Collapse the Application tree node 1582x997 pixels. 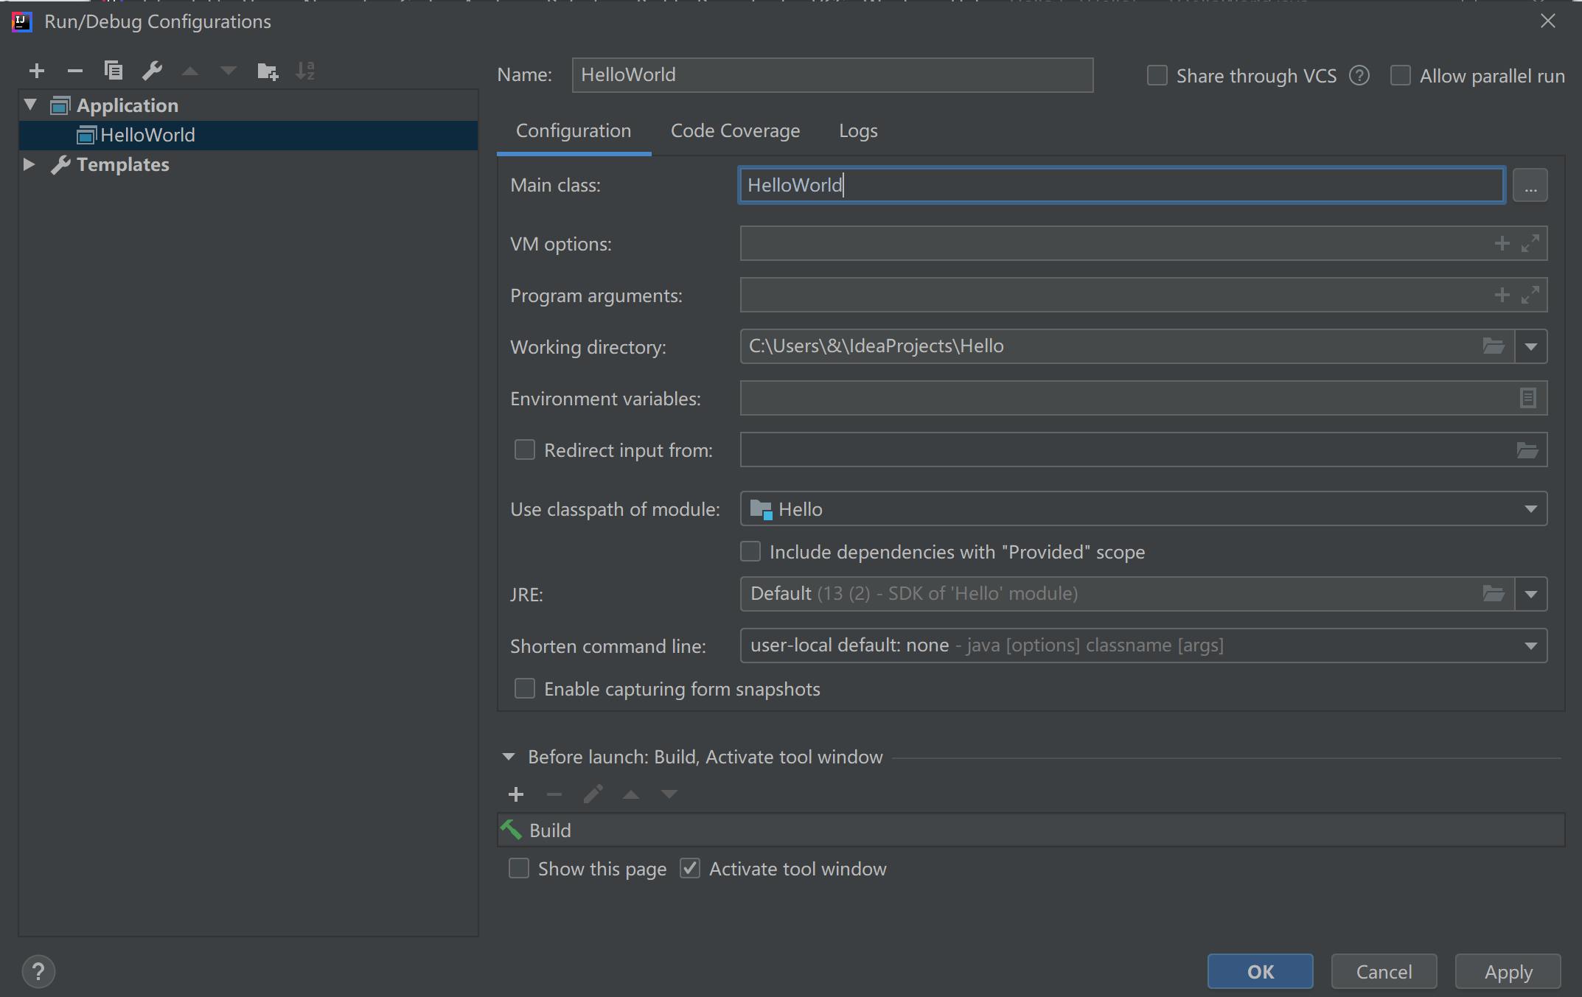[30, 105]
